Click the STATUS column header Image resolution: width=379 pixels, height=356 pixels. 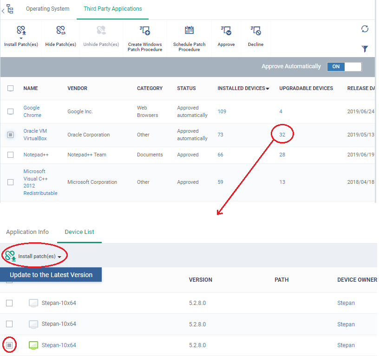[186, 88]
